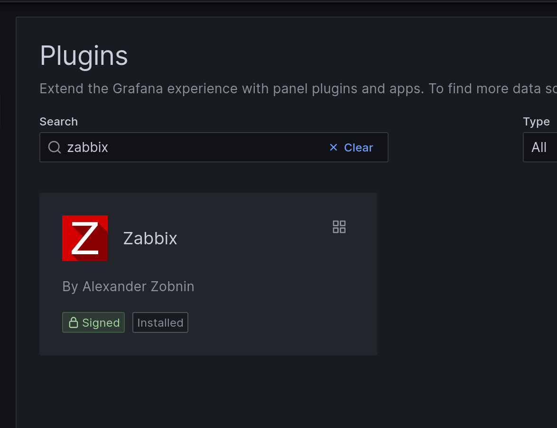Open the Type filter dropdown showing All
This screenshot has width=557, height=428.
pyautogui.click(x=539, y=148)
